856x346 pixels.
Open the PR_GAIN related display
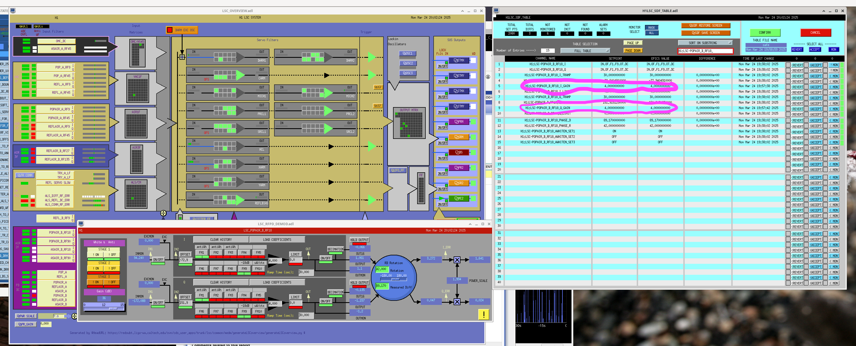25,324
